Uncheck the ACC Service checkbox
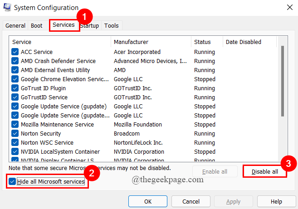 click(15, 52)
